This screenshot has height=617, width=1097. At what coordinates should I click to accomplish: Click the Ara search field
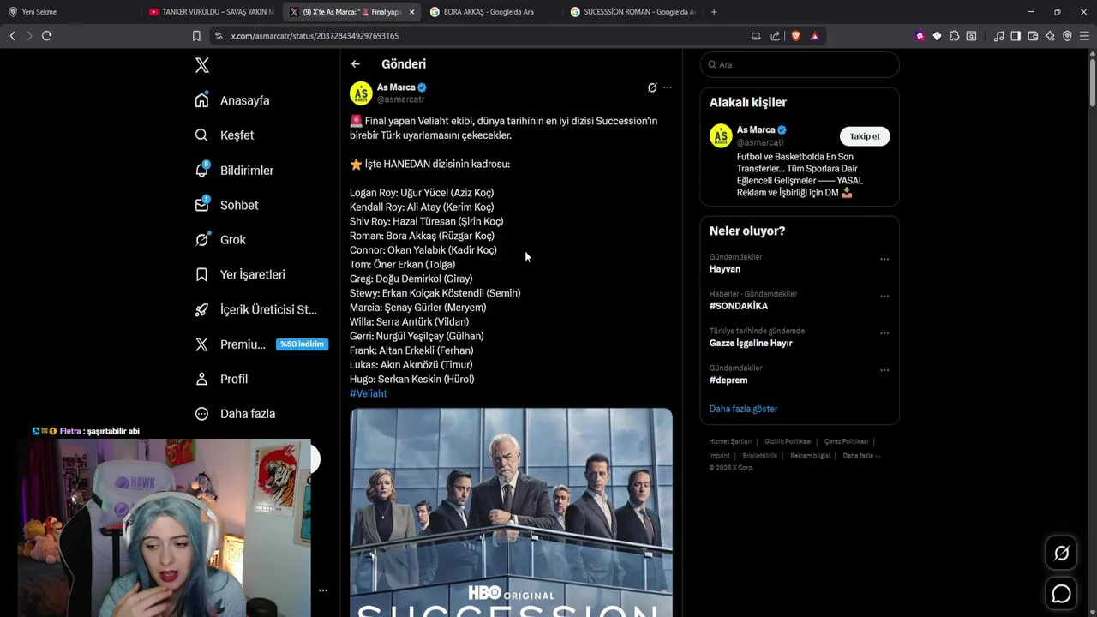[800, 64]
